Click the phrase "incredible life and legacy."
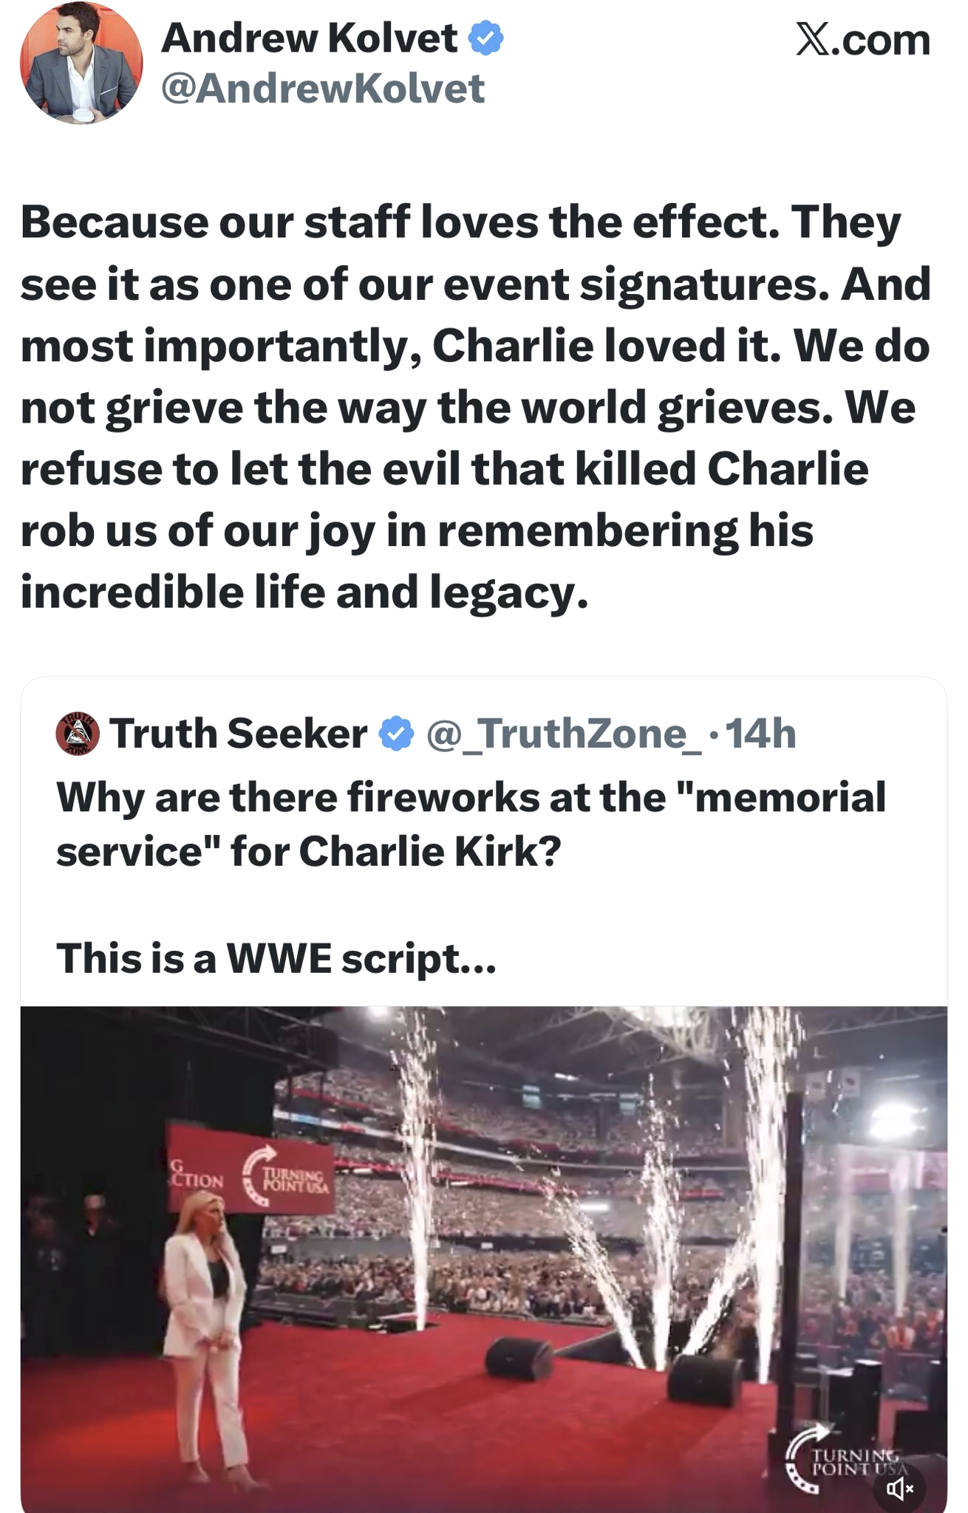This screenshot has height=1513, width=968. click(x=304, y=592)
